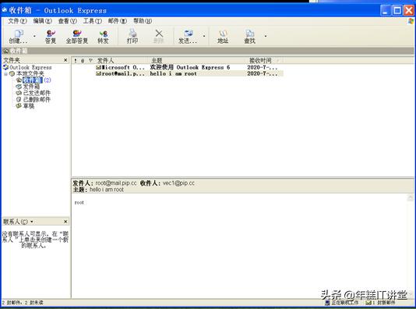
Task: Open the Edit (编辑) menu
Action: (x=42, y=21)
